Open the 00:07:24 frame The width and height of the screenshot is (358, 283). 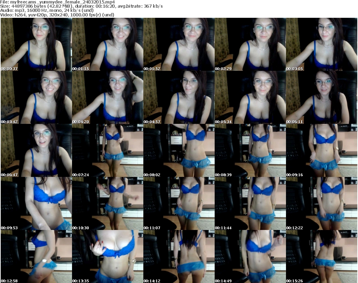pos(108,150)
